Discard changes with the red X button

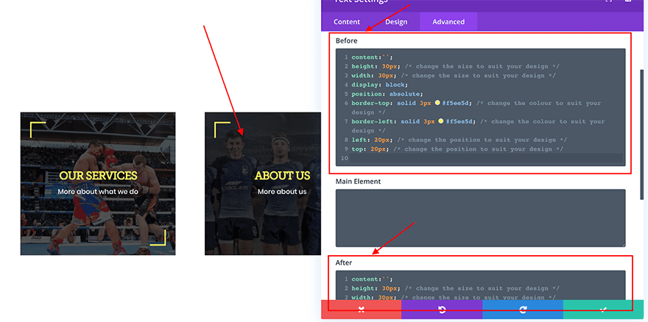[362, 310]
